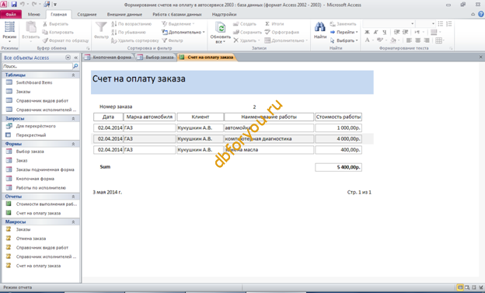485x293 pixels.
Task: Align text right
Action: (427, 40)
